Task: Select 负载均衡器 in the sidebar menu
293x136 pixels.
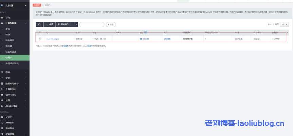Action: [x=11, y=52]
